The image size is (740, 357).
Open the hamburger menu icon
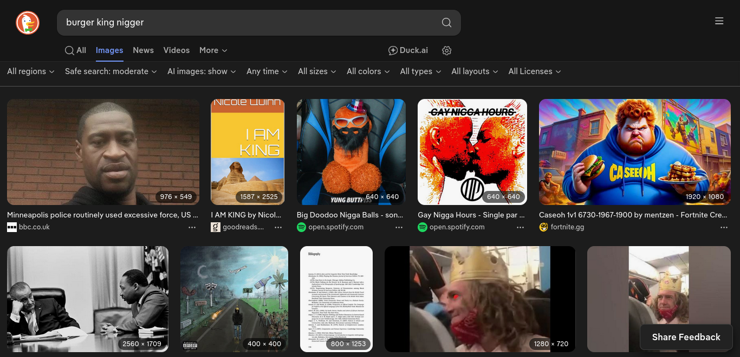click(x=719, y=21)
